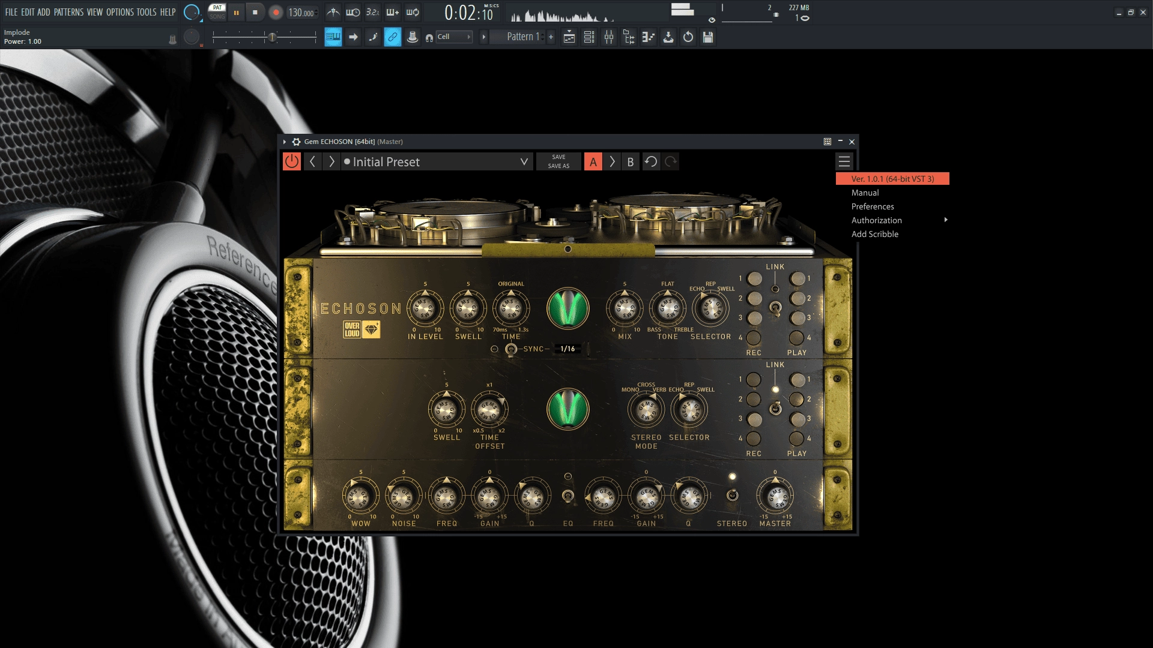Pause playback with the pause button

(x=237, y=12)
